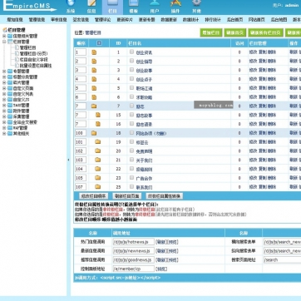The width and height of the screenshot is (301, 301).
Task: Click the expand-all plus icon in table header
Action: pyautogui.click(x=99, y=43)
